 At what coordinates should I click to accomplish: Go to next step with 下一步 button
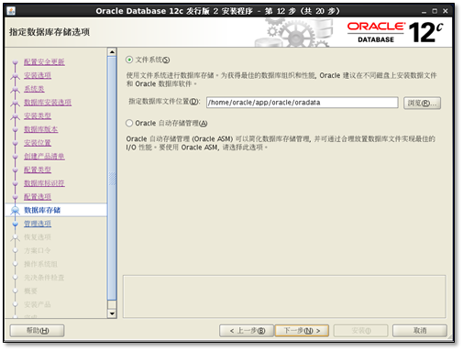tap(302, 331)
